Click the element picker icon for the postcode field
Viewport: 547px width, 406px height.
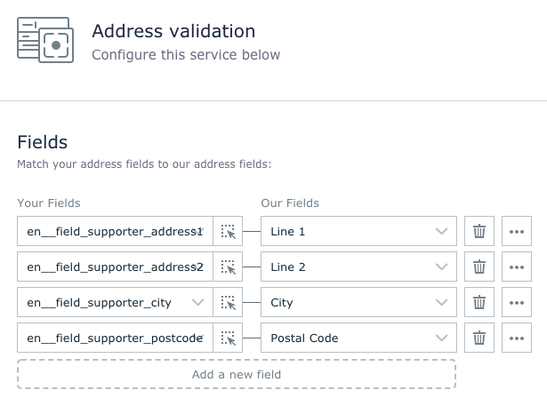pyautogui.click(x=228, y=338)
